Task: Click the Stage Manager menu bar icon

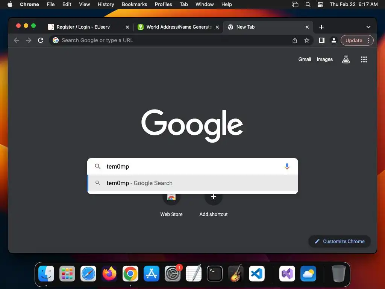Action: (295, 5)
